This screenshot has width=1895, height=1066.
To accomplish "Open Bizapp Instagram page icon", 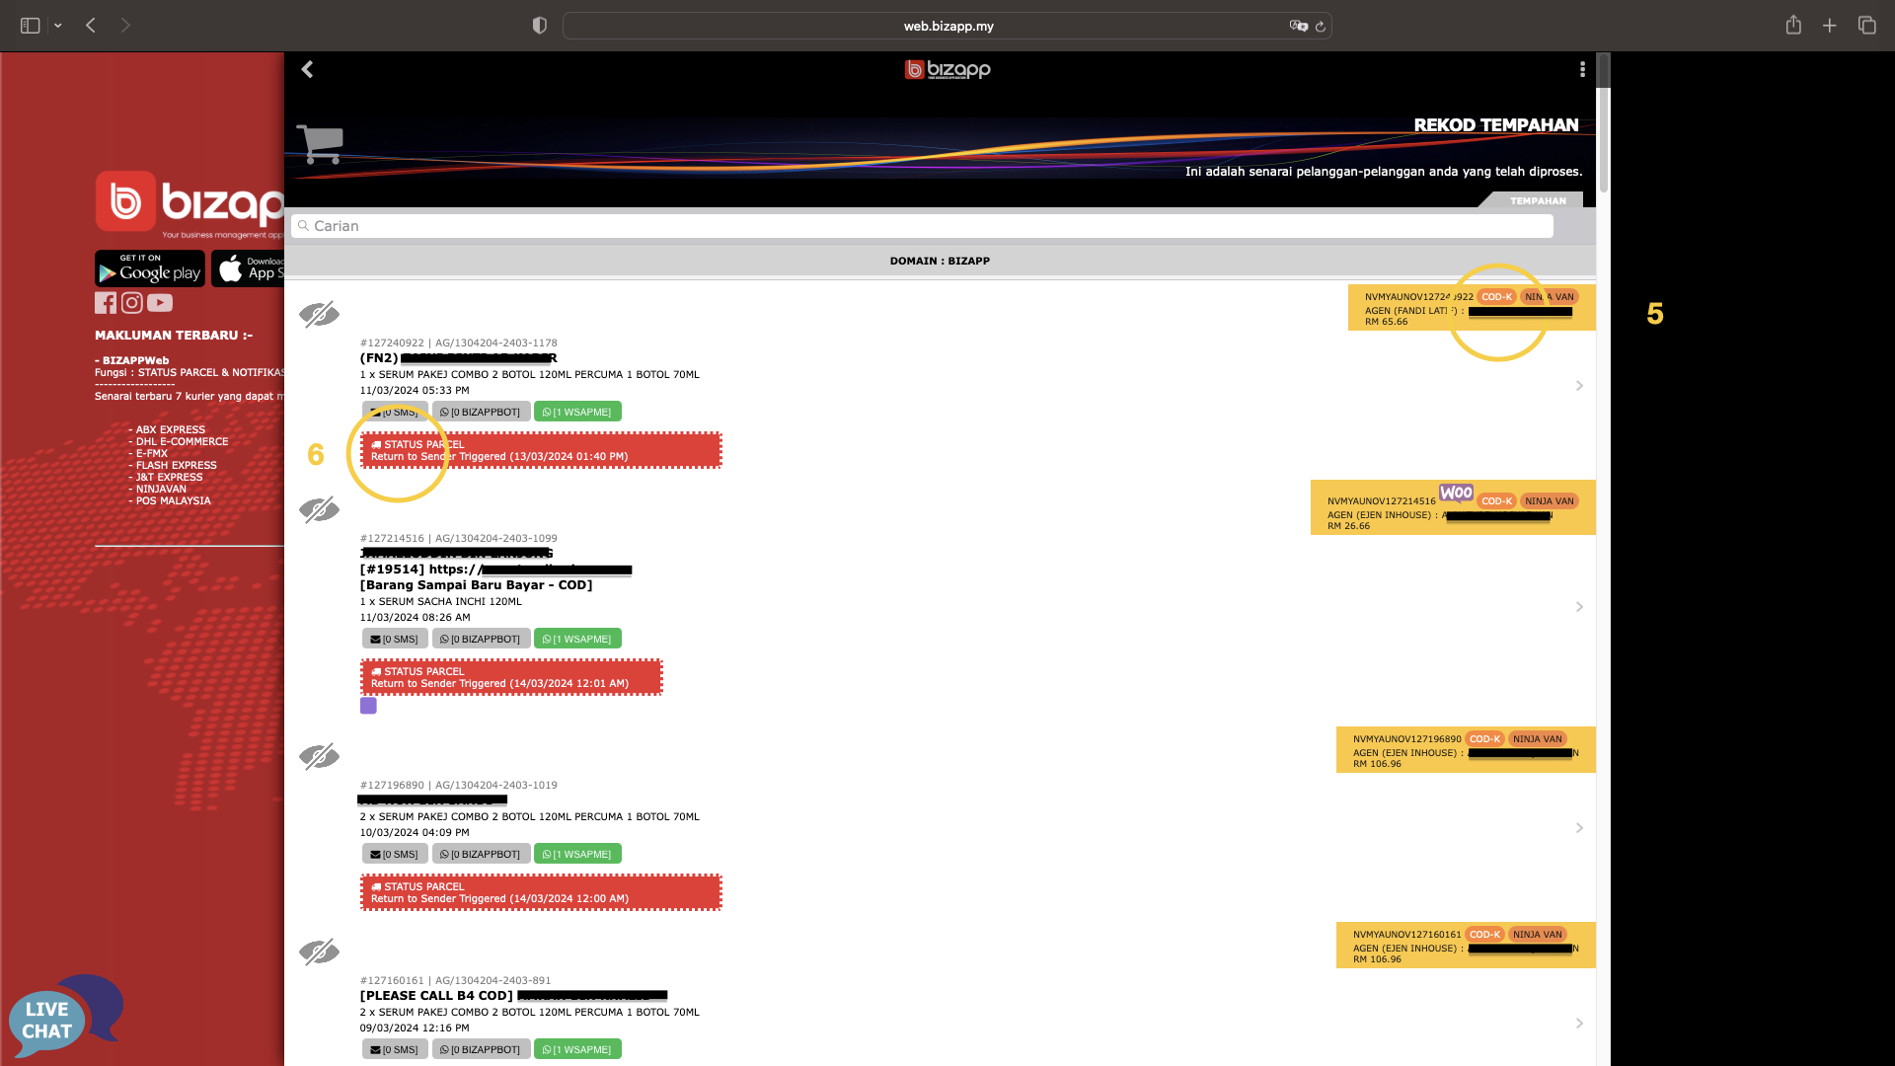I will pyautogui.click(x=132, y=303).
